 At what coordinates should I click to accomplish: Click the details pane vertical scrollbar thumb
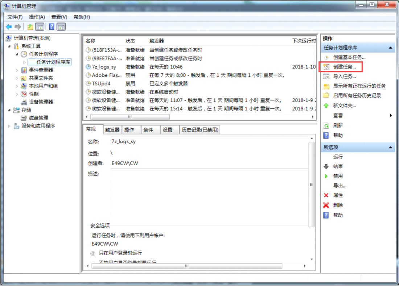[x=312, y=185]
